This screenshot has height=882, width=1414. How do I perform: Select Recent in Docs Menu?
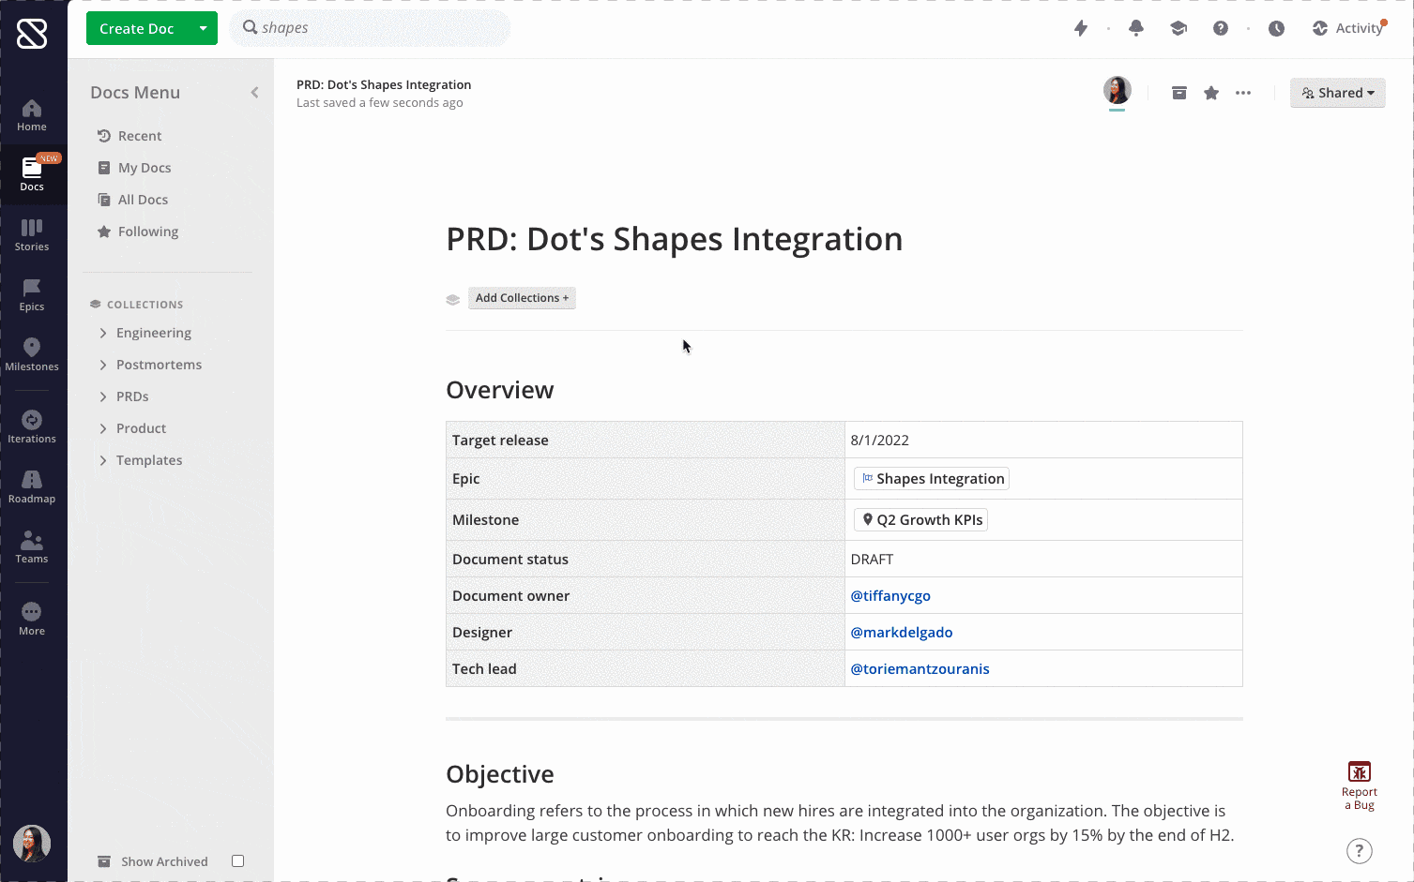(140, 136)
